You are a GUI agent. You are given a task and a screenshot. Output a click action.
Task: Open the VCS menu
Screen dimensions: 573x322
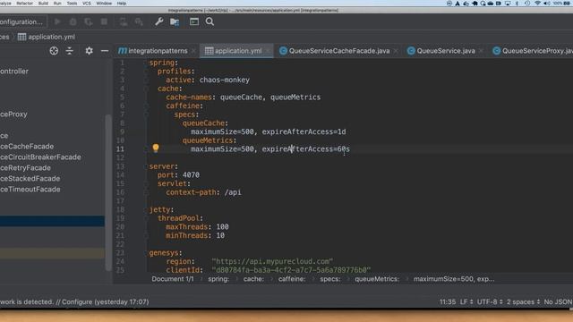pyautogui.click(x=87, y=4)
